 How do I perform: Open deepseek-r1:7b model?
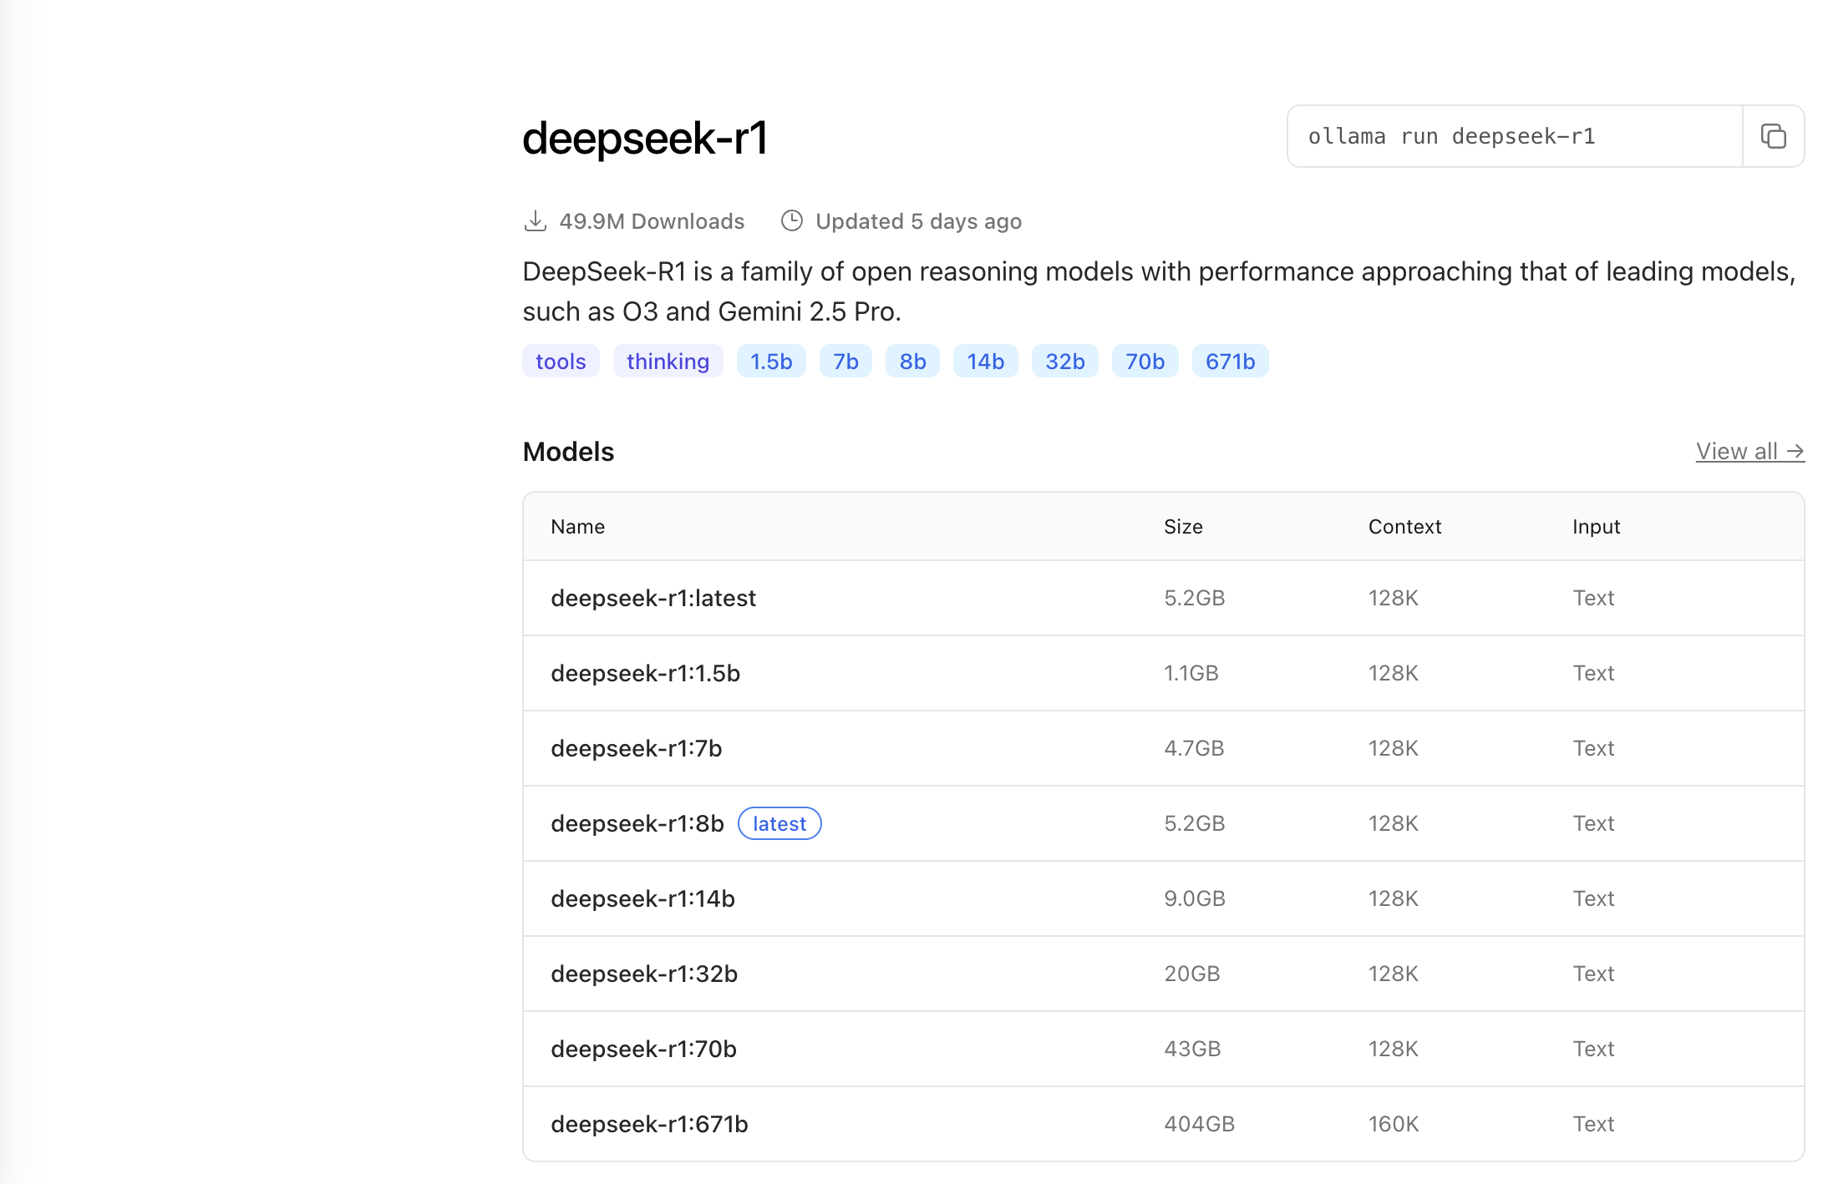pyautogui.click(x=636, y=748)
